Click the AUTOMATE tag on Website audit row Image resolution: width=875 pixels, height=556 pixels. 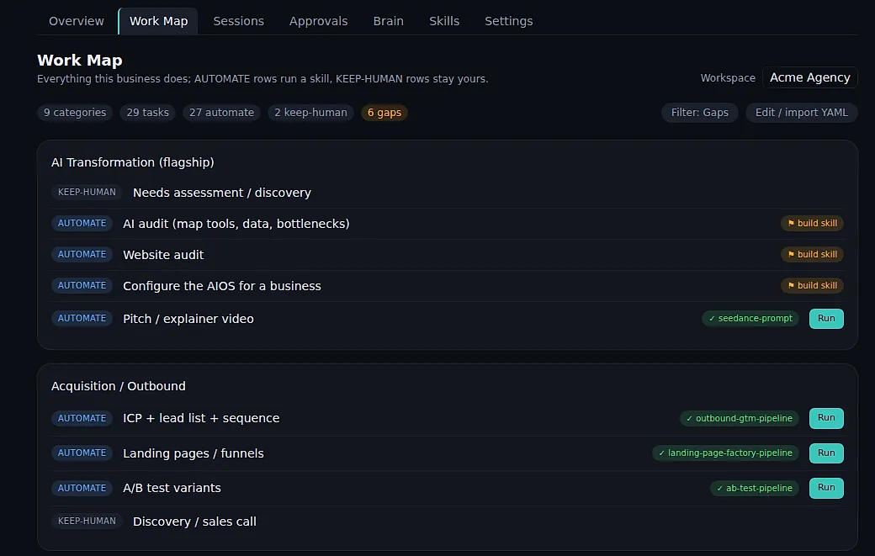(82, 254)
